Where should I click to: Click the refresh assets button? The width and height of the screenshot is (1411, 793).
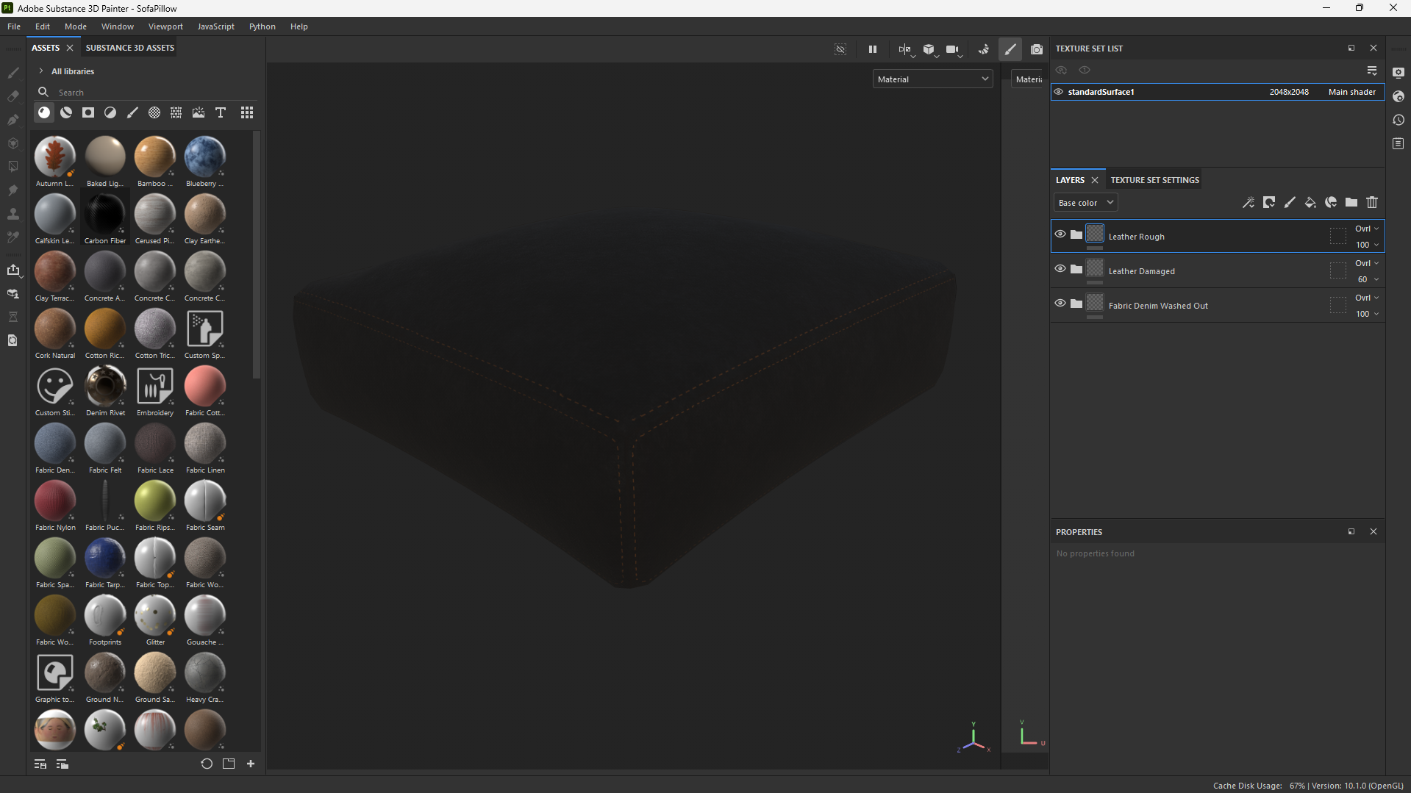coord(207,764)
